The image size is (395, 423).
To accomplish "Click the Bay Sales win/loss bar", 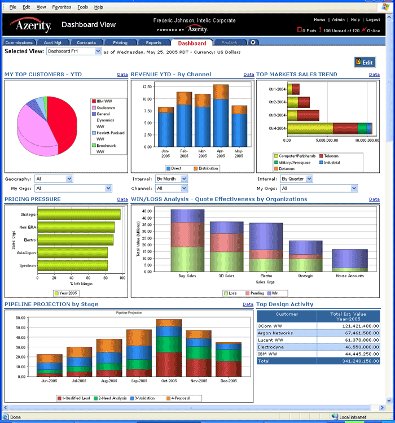I will coord(187,241).
